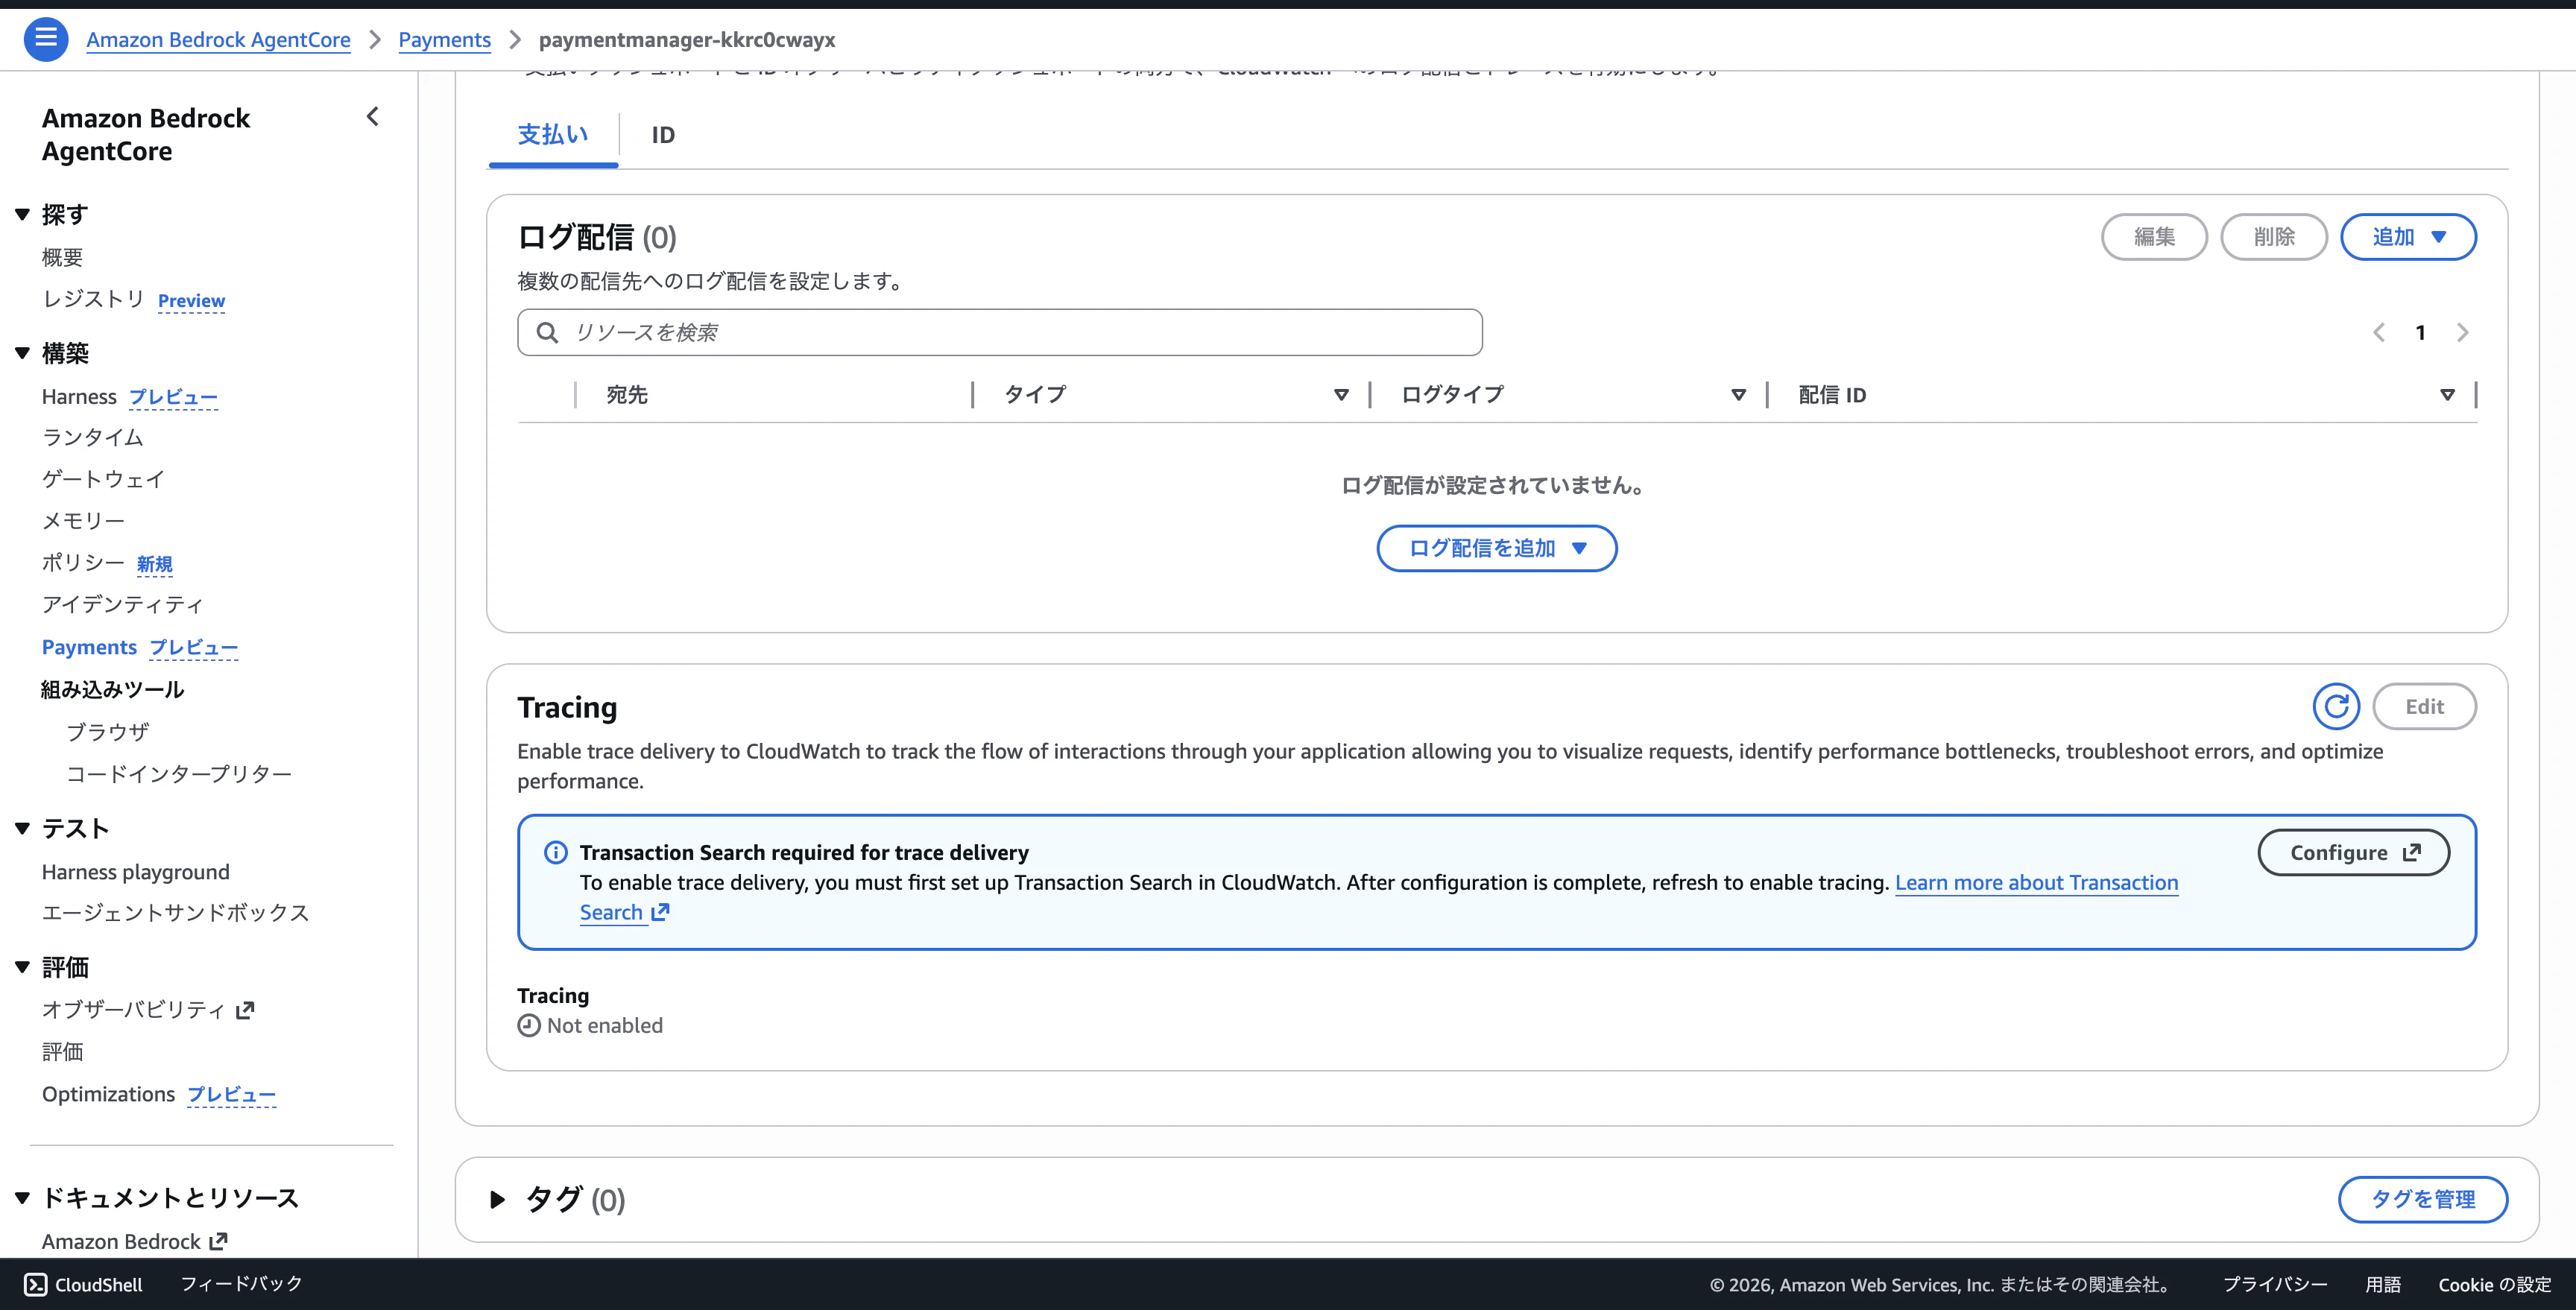
Task: Switch to the ID tab
Action: tap(663, 135)
